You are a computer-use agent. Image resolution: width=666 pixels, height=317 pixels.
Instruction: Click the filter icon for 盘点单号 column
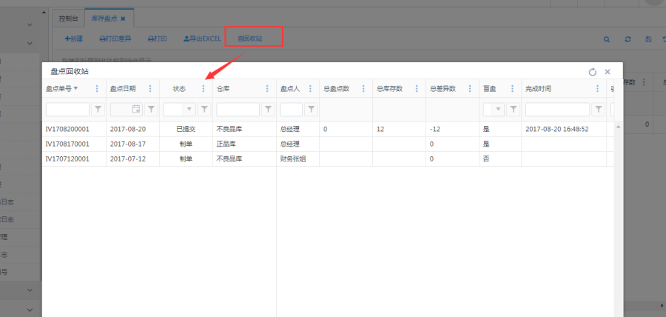(98, 110)
